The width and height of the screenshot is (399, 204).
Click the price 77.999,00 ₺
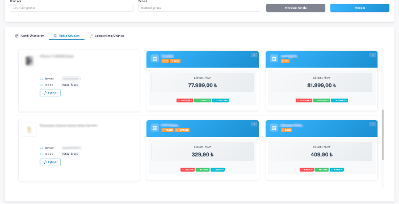pyautogui.click(x=203, y=86)
